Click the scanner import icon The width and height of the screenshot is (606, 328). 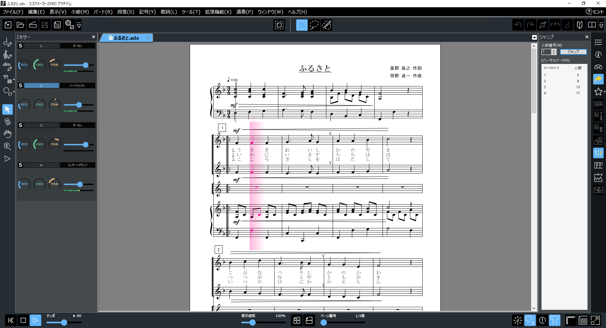33,25
